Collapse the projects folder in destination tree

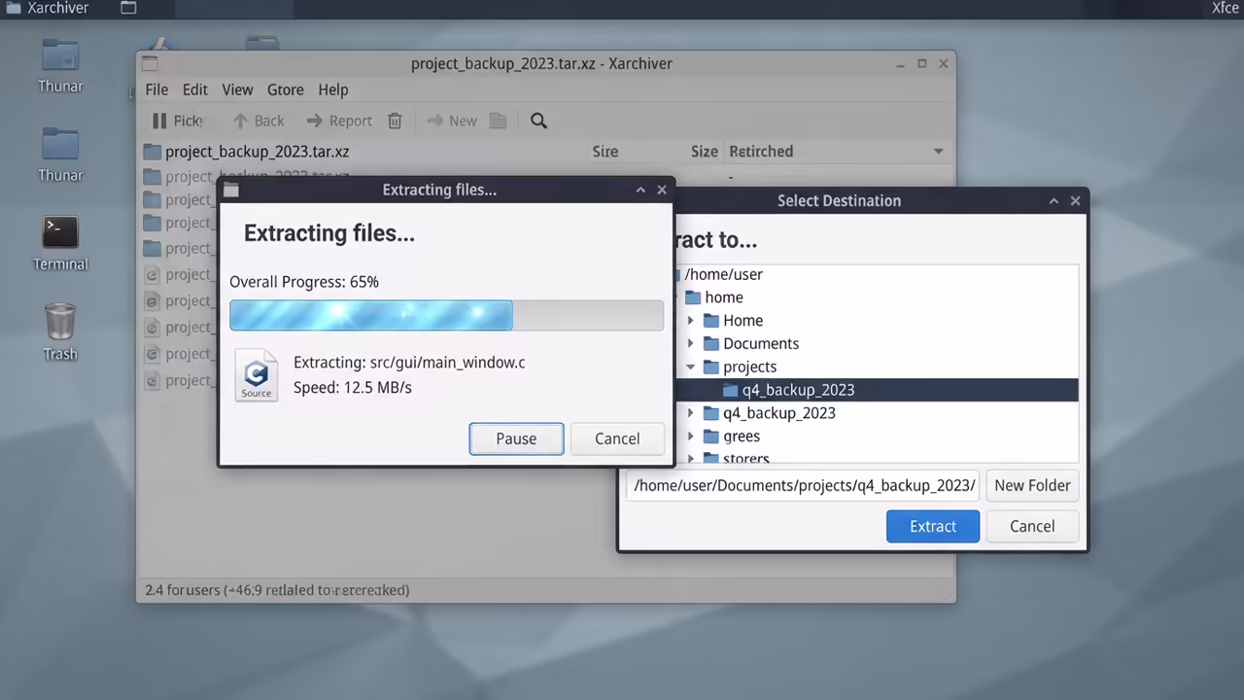point(691,367)
